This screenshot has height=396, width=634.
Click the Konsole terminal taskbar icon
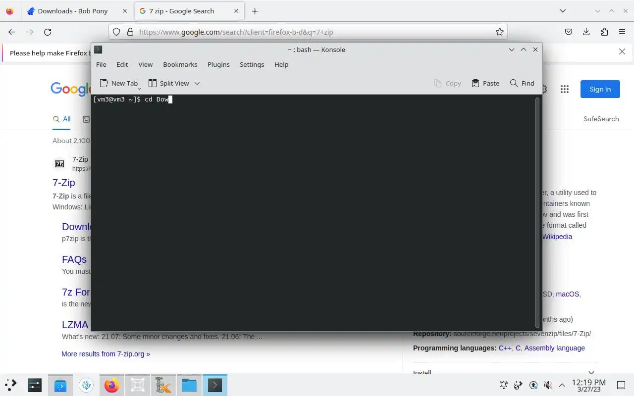pos(215,385)
